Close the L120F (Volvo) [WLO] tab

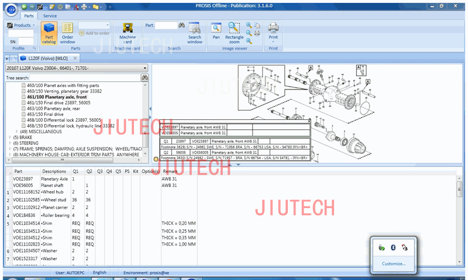pyautogui.click(x=75, y=58)
